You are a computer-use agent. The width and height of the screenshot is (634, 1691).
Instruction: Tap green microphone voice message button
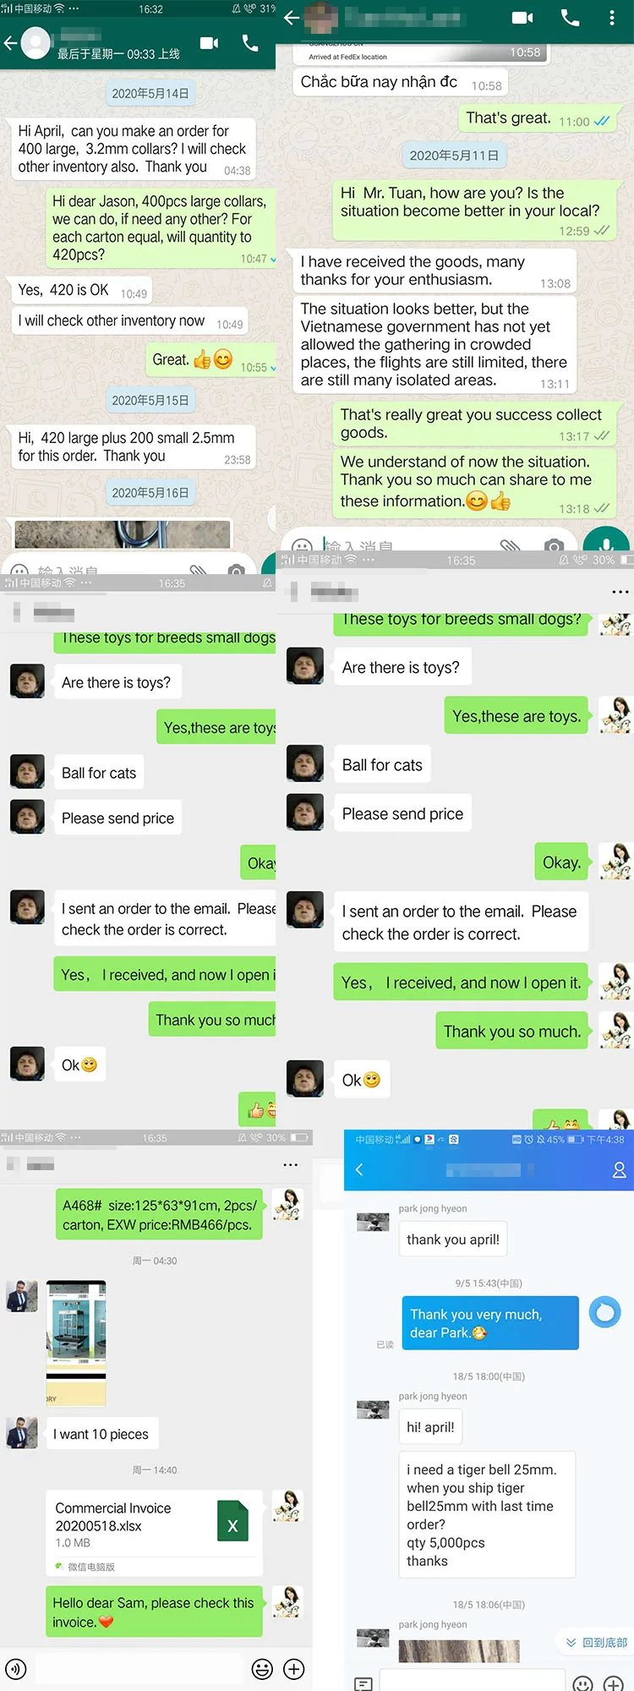[x=606, y=543]
